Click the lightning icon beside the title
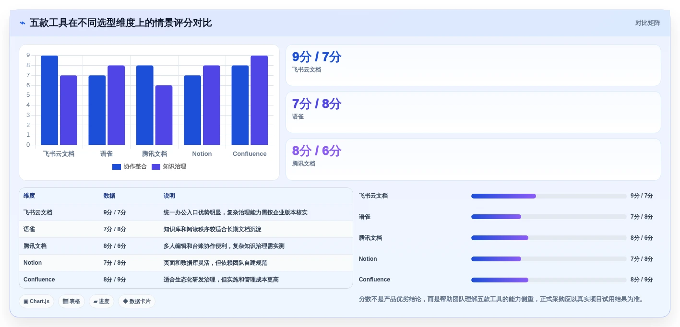680x327 pixels. point(23,23)
